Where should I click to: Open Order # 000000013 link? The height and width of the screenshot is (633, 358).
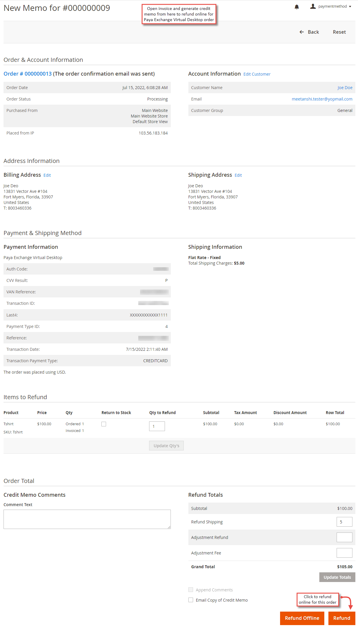[28, 74]
